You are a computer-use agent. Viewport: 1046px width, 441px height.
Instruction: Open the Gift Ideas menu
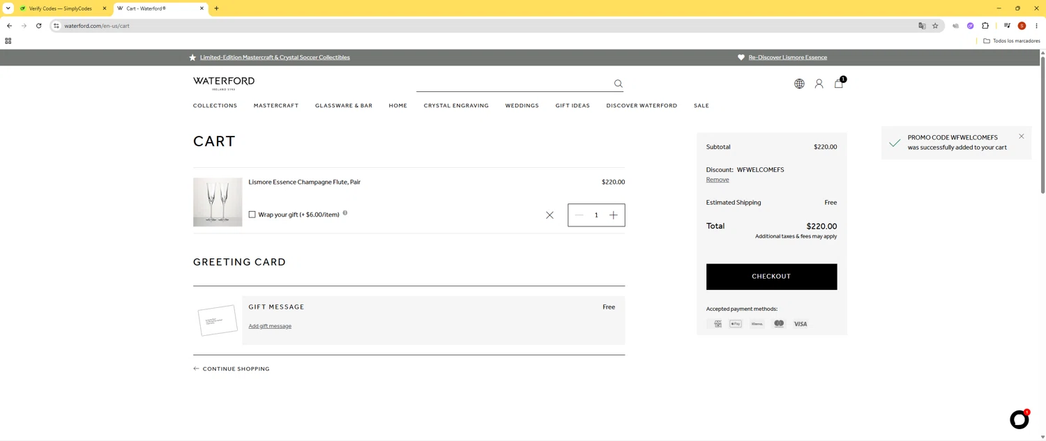coord(573,106)
